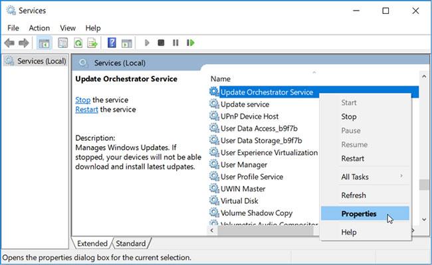Image resolution: width=432 pixels, height=265 pixels.
Task: Click the Stop Service square icon
Action: click(161, 43)
